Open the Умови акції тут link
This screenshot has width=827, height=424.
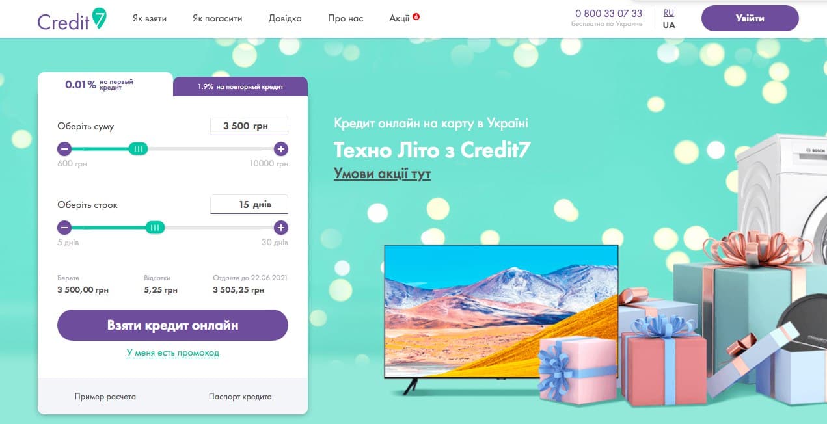coord(383,174)
